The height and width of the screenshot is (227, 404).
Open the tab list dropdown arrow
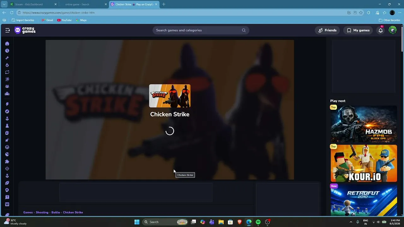[x=4, y=4]
